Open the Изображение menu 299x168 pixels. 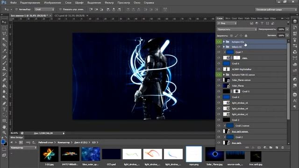coord(52,3)
